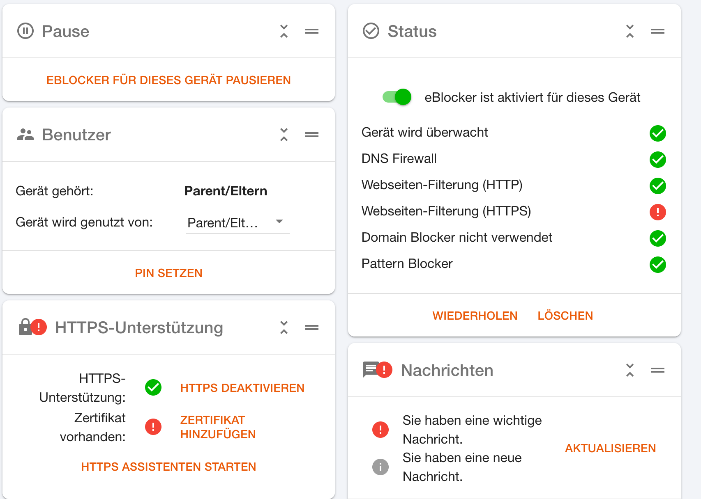Click green check for Webseiten-Filterung (HTTP)
The width and height of the screenshot is (701, 499).
point(658,186)
